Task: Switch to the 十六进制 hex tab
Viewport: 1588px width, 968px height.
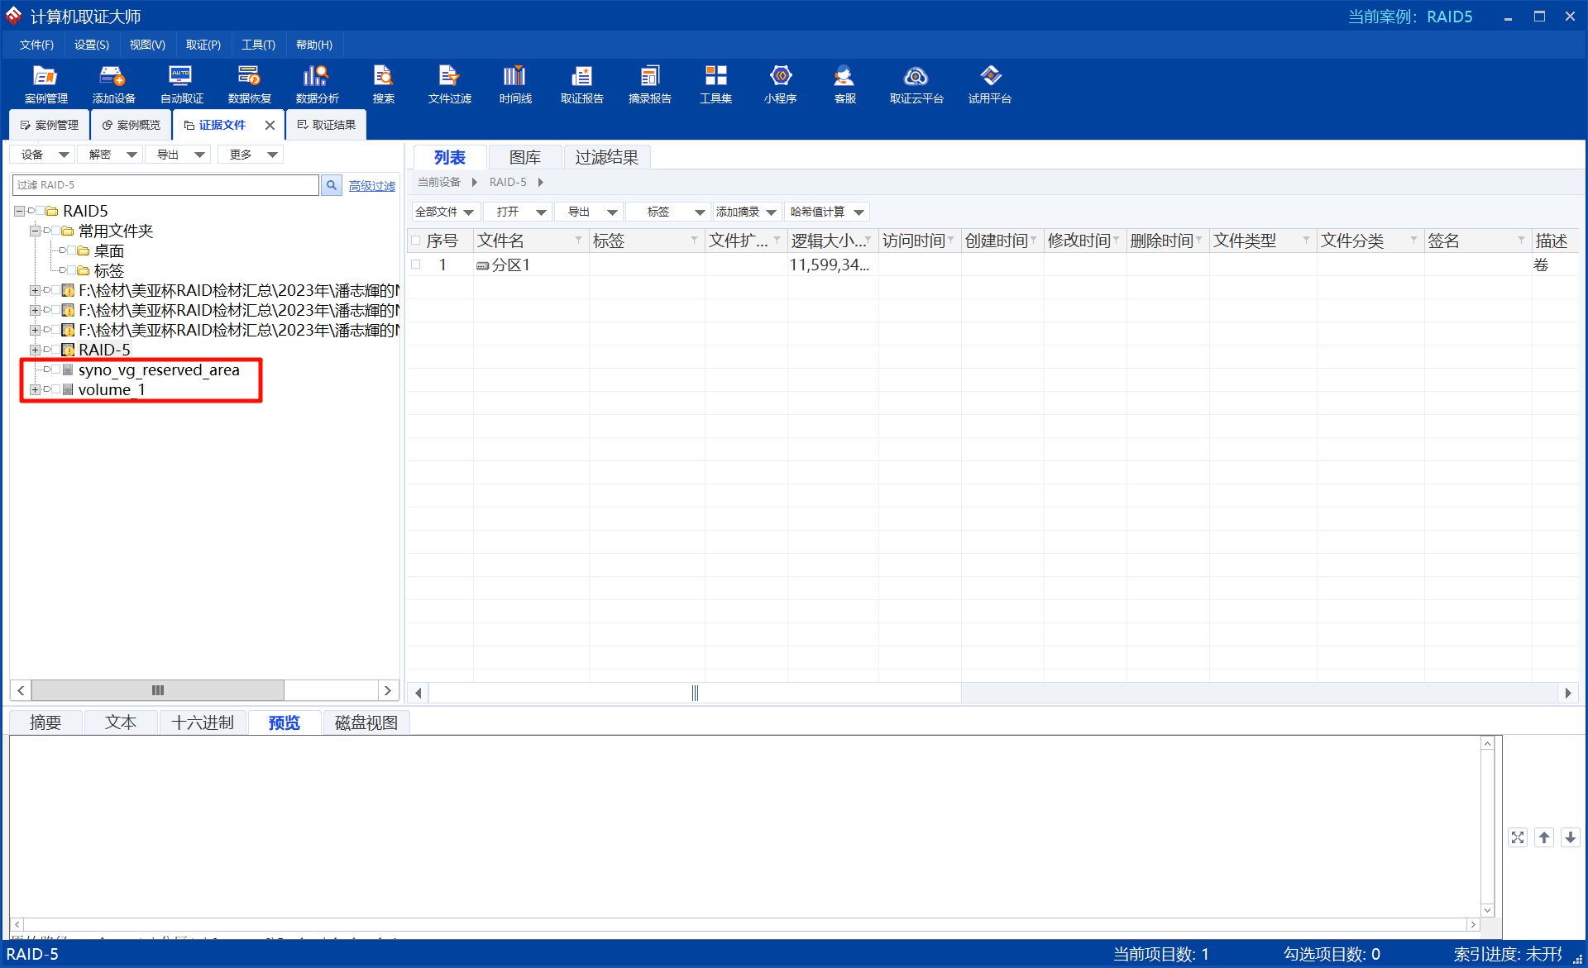Action: pos(203,722)
